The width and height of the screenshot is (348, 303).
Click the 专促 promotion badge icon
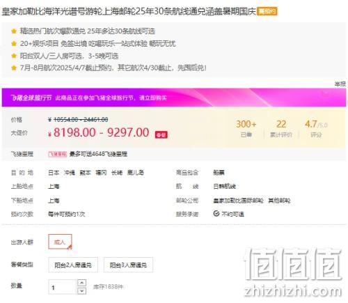(161, 135)
